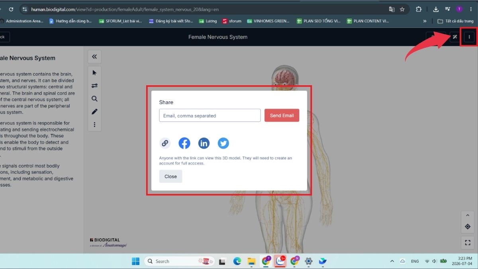
Task: Share model via Twitter icon
Action: (223, 143)
